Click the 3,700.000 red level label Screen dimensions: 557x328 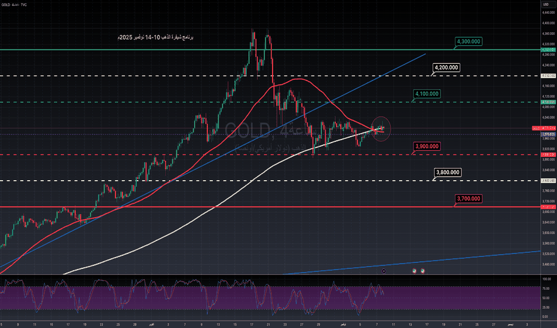pos(469,199)
